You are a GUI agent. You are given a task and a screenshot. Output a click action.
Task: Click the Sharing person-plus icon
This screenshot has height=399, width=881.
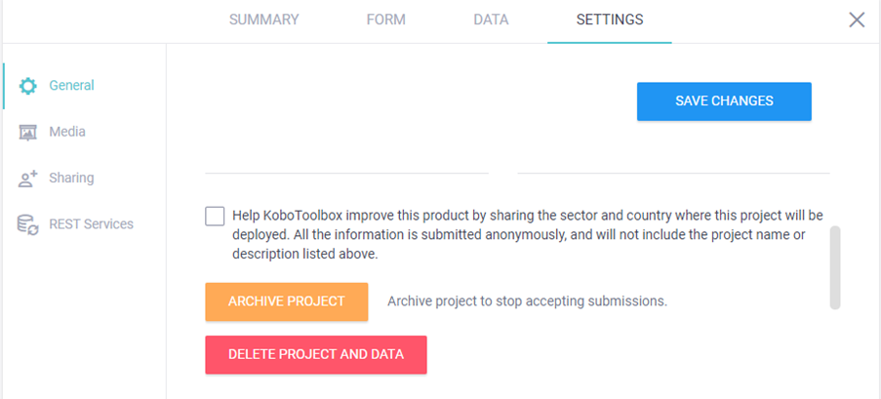pyautogui.click(x=28, y=179)
